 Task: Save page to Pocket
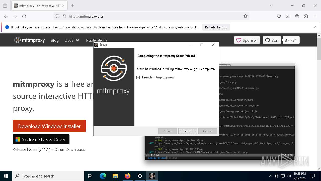pos(279,16)
